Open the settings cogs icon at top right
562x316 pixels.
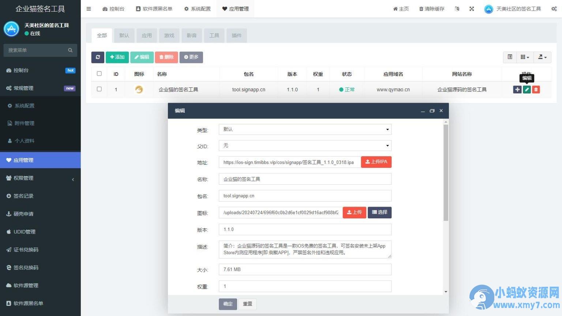(x=554, y=9)
